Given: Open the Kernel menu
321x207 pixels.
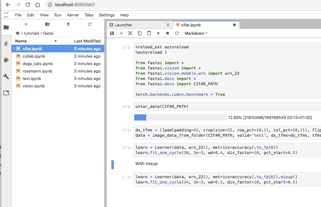Looking at the screenshot, I should (73, 15).
